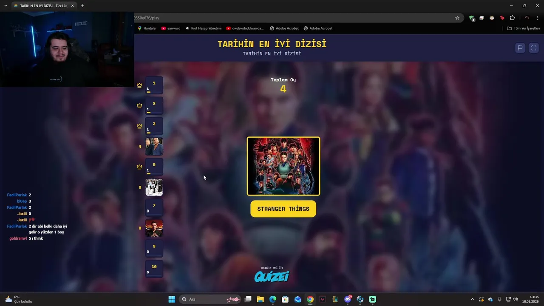Viewport: 544px width, 306px height.
Task: Click FadilParlak's chat message about 2 dir
Action: [37, 229]
